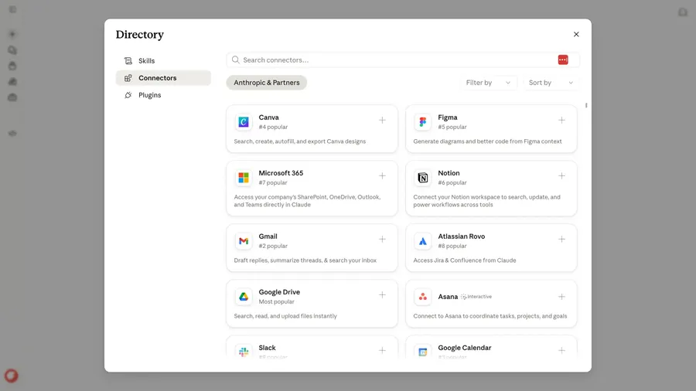696x391 pixels.
Task: Click the Figma logo icon
Action: click(422, 122)
